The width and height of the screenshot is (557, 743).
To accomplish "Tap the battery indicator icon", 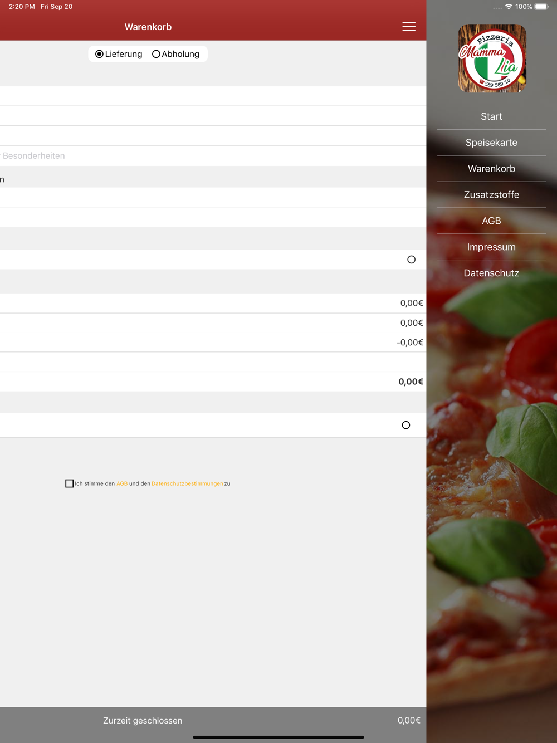I will [541, 7].
